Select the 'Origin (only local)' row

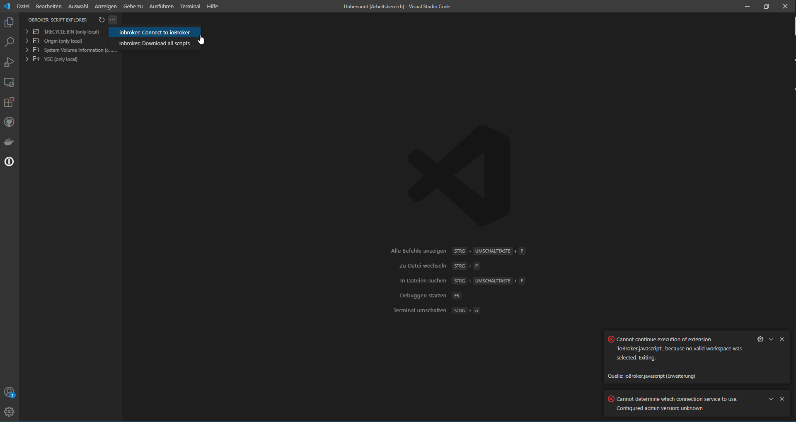point(70,41)
